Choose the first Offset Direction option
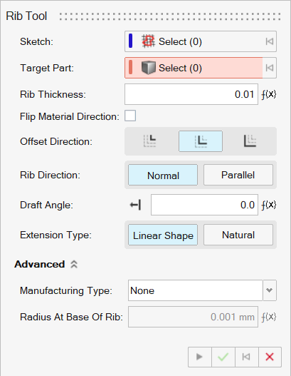The image size is (291, 376). (x=149, y=141)
